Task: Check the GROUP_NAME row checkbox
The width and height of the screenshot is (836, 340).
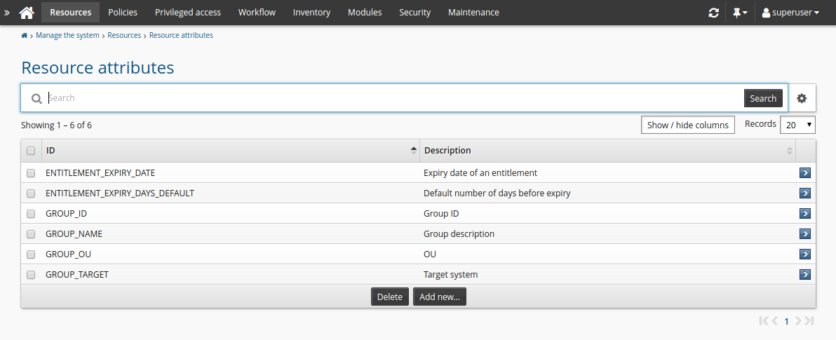Action: click(x=31, y=233)
